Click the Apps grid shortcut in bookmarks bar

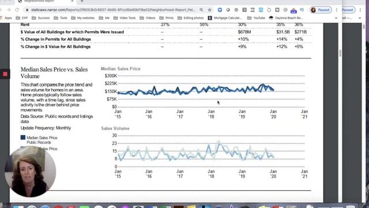6,18
